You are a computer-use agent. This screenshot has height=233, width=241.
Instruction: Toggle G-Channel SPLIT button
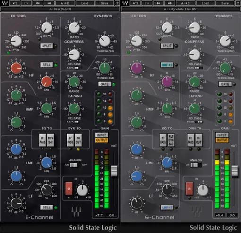[x=167, y=46]
